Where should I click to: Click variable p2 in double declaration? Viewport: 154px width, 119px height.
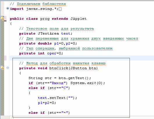68,43
